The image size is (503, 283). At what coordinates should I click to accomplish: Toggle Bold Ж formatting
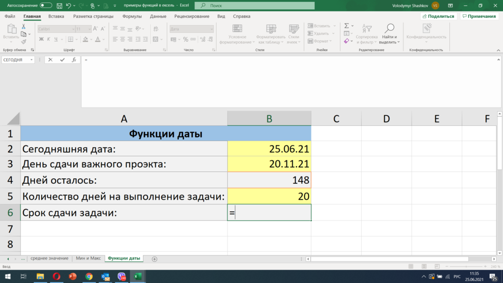[41, 39]
